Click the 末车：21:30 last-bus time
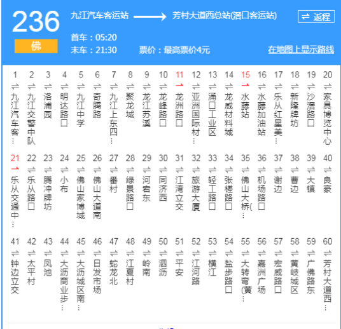The image size is (341, 329). coord(94,50)
